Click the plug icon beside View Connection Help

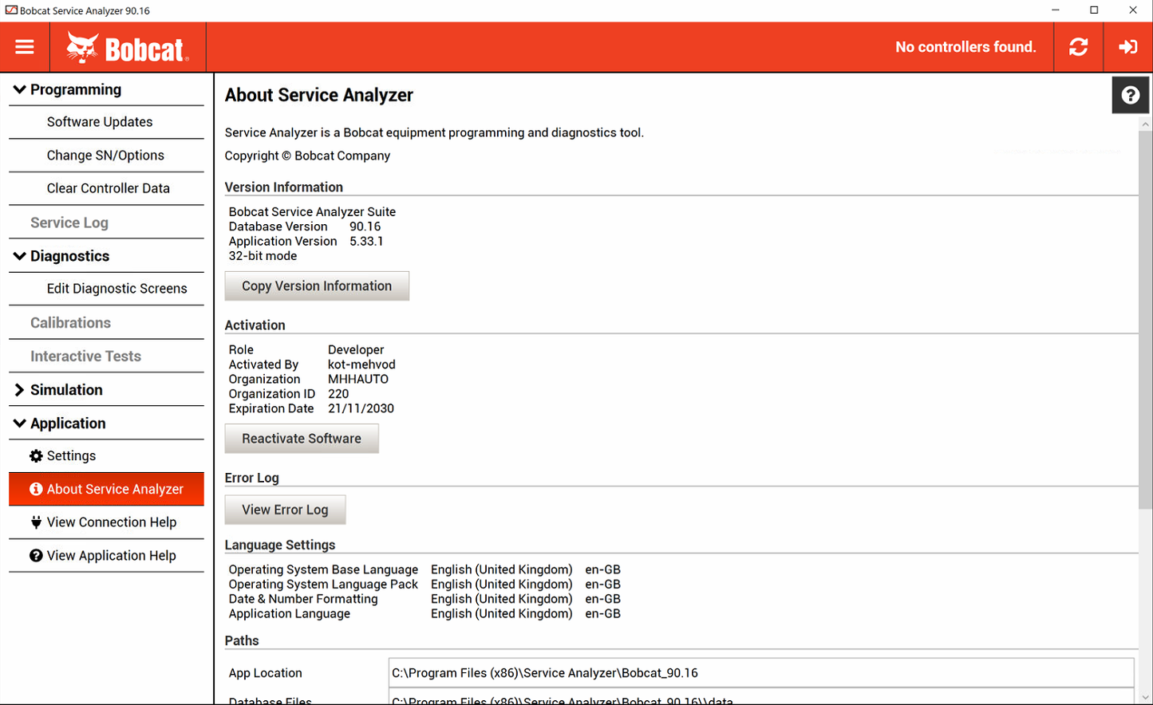36,522
